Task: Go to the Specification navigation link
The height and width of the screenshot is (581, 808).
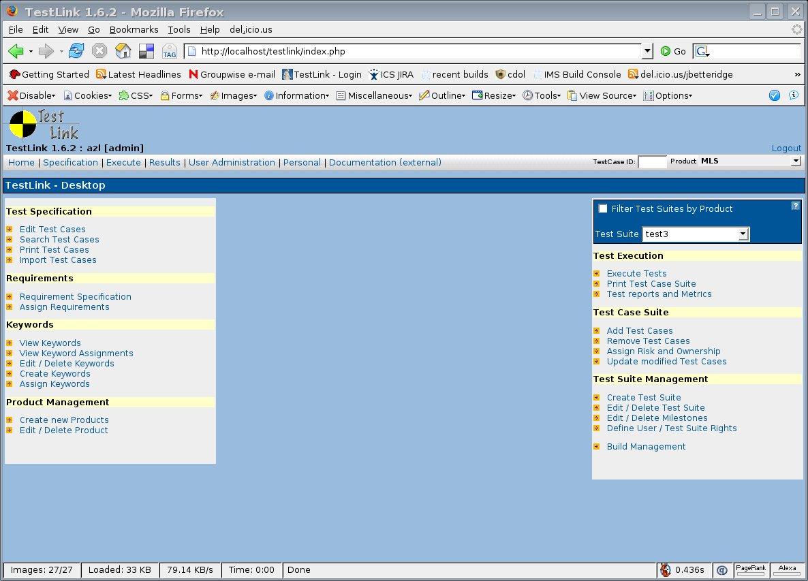Action: [70, 162]
